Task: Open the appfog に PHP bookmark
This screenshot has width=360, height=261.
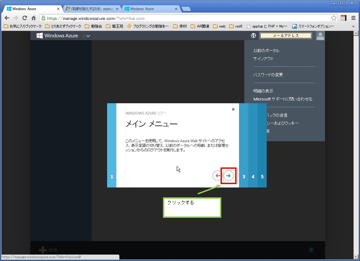Action: [x=267, y=26]
